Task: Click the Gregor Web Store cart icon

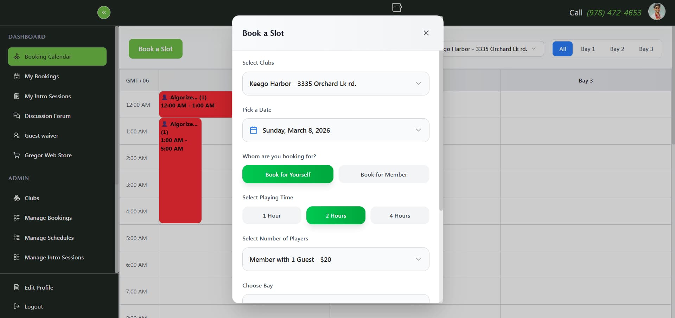Action: click(x=17, y=155)
